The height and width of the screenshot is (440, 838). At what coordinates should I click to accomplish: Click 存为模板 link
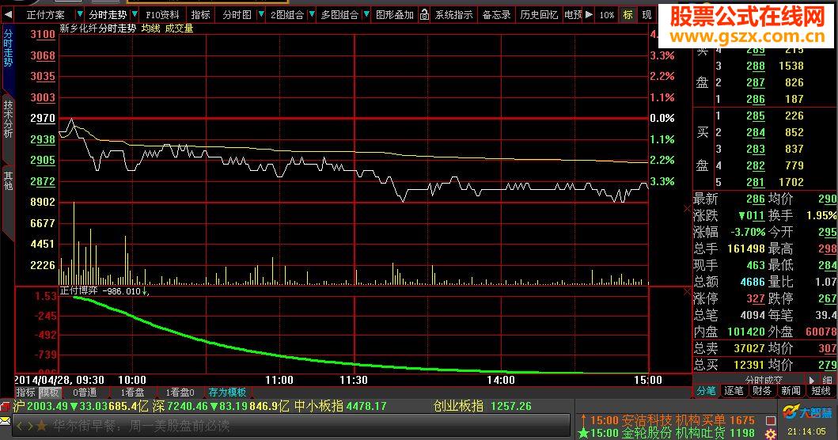tap(227, 392)
